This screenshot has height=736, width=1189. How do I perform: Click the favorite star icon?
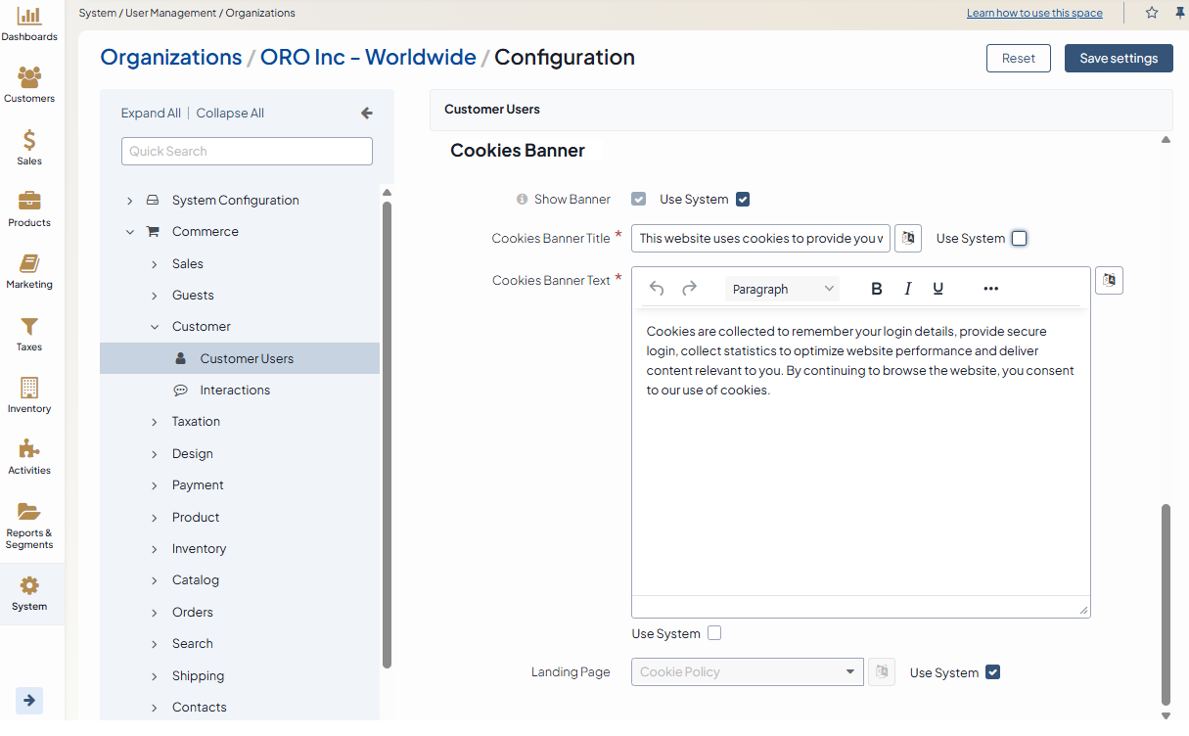(1152, 13)
